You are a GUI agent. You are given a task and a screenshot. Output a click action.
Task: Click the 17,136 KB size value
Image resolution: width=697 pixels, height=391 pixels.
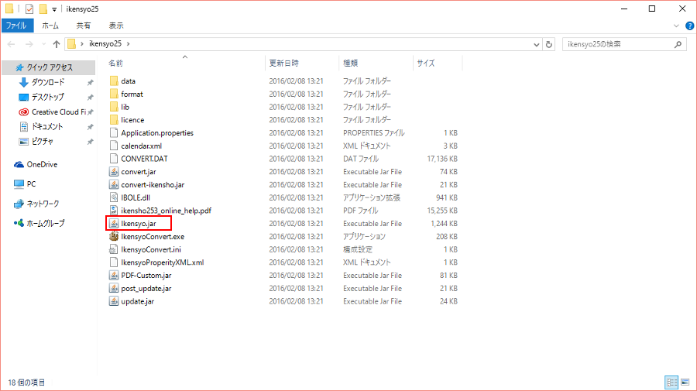tap(442, 159)
